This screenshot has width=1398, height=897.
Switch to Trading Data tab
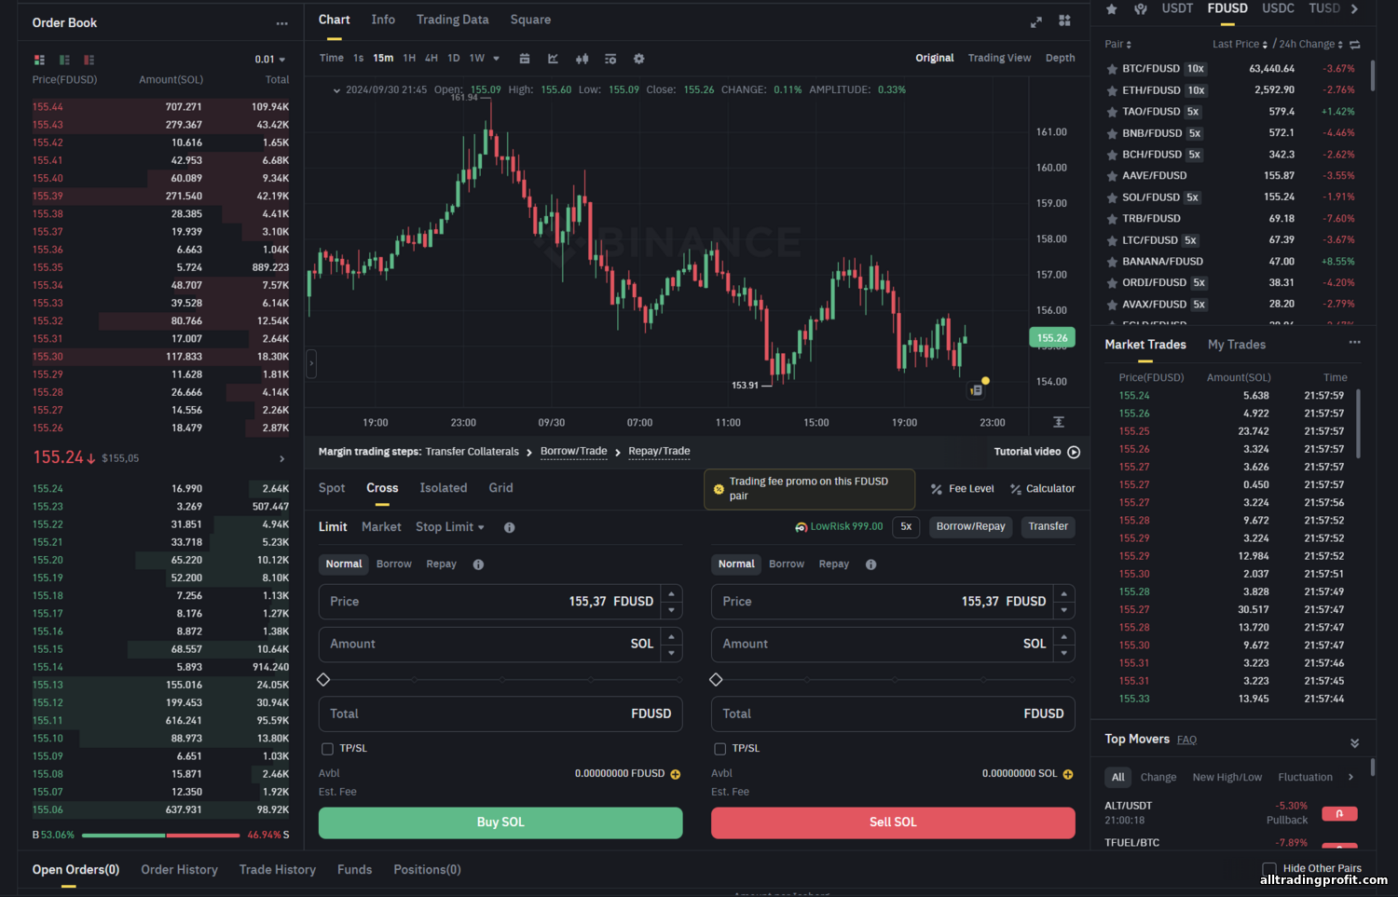(452, 20)
